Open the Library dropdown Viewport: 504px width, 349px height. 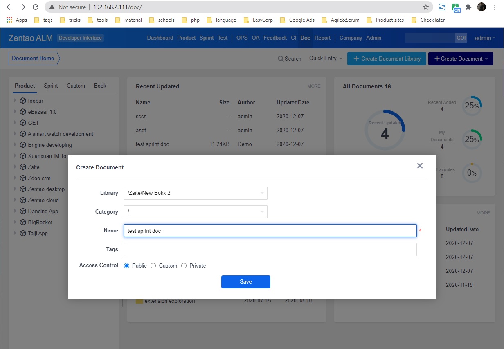[x=196, y=193]
